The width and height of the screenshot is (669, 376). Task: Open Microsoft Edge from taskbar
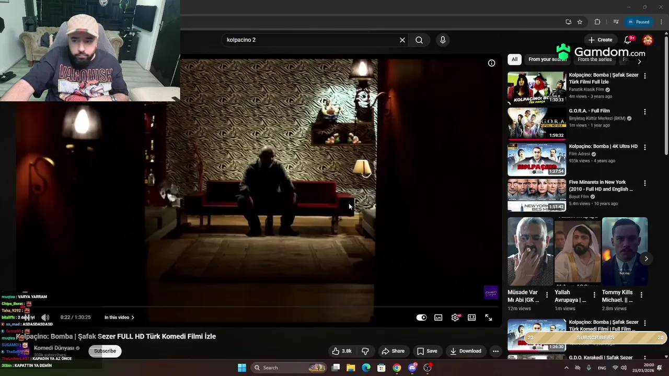point(366,368)
